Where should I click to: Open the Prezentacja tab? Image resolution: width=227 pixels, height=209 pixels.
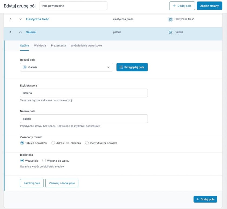58,45
